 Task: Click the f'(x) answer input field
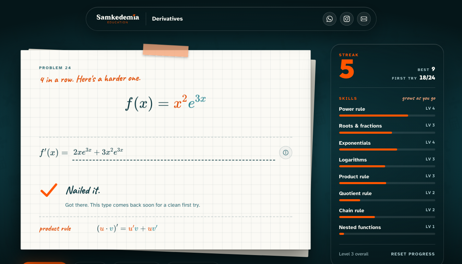[174, 153]
